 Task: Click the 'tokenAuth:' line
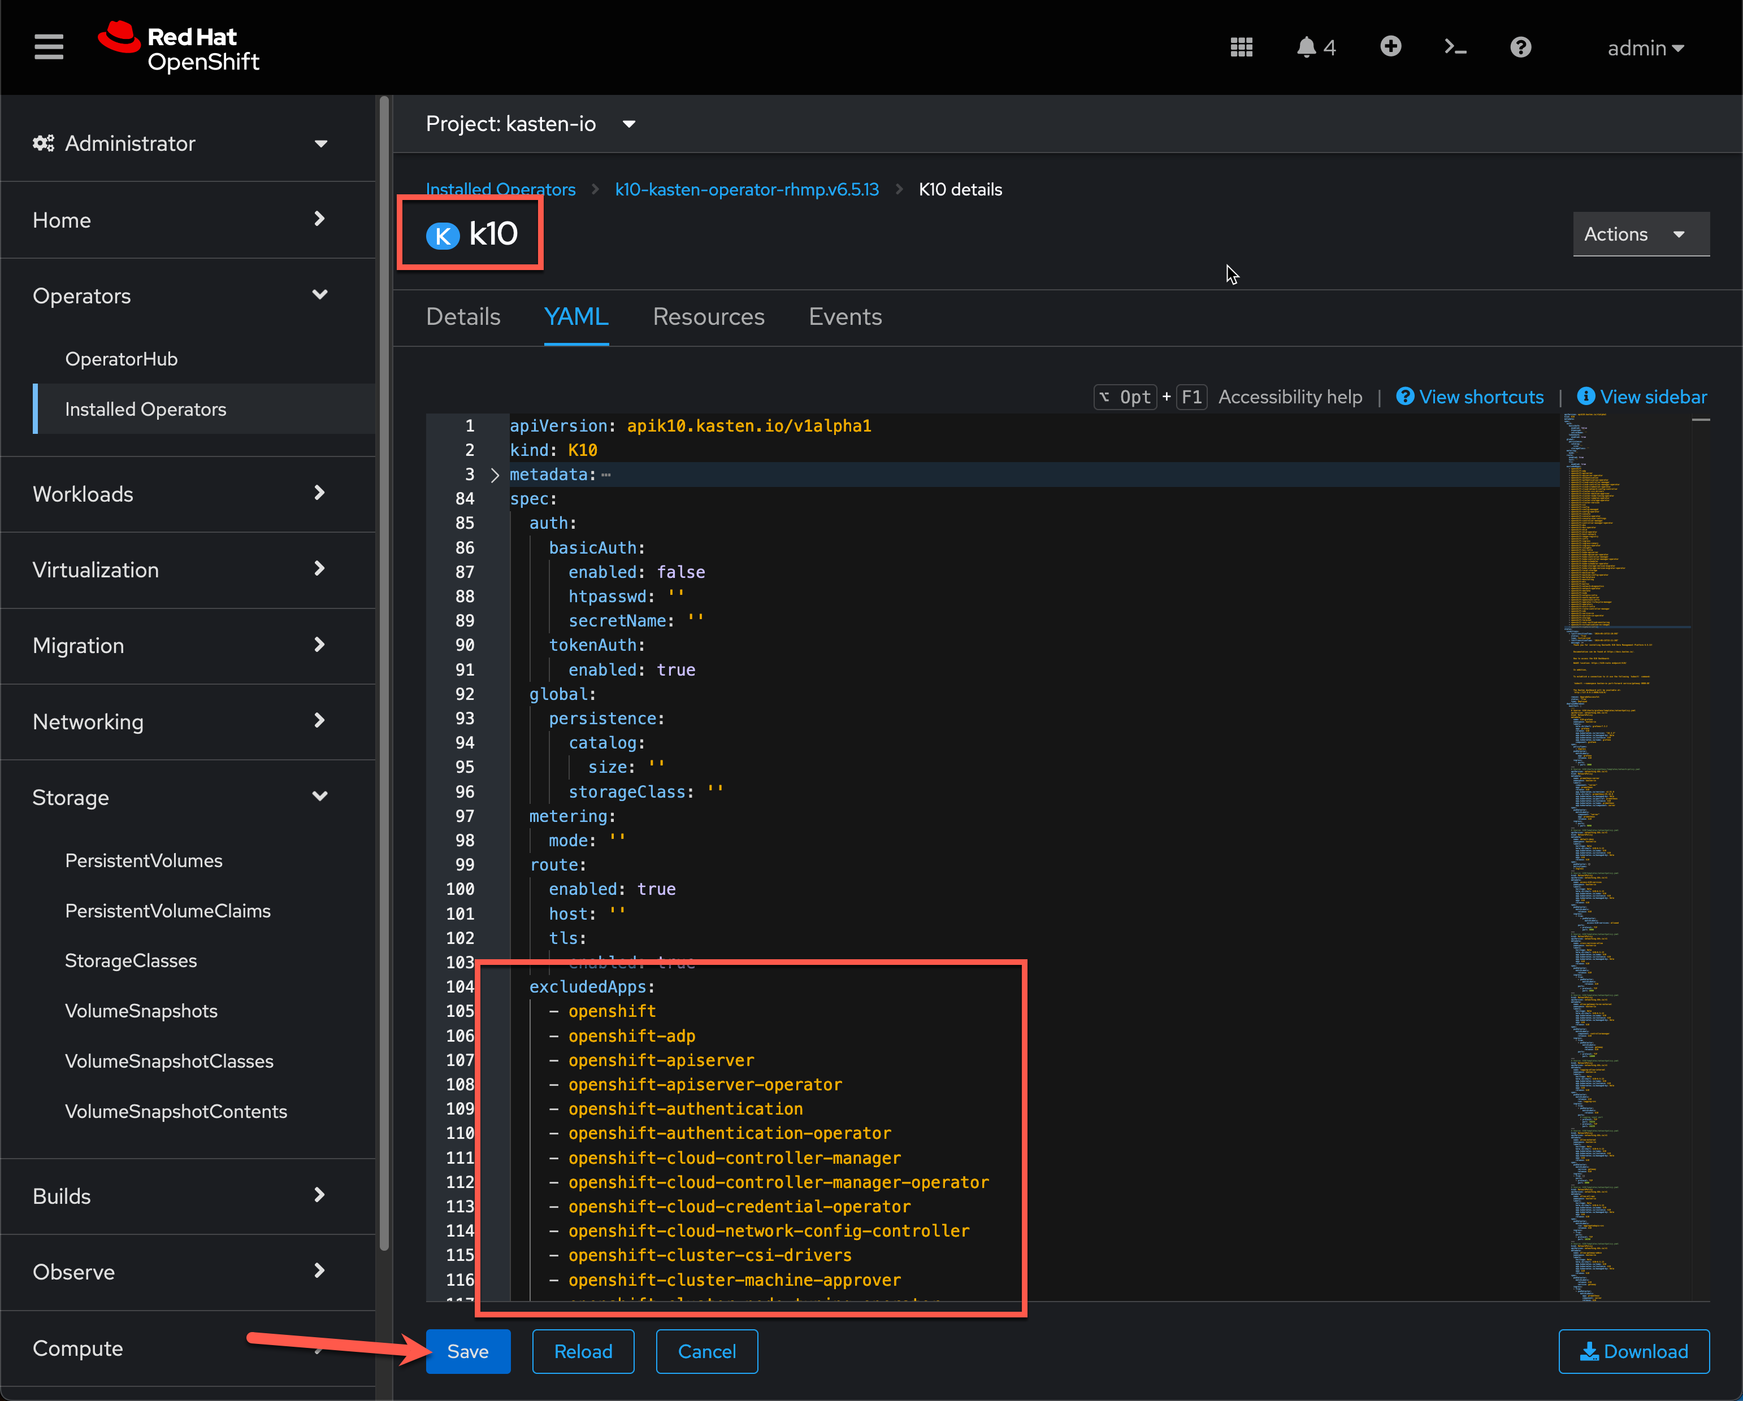[x=597, y=645]
